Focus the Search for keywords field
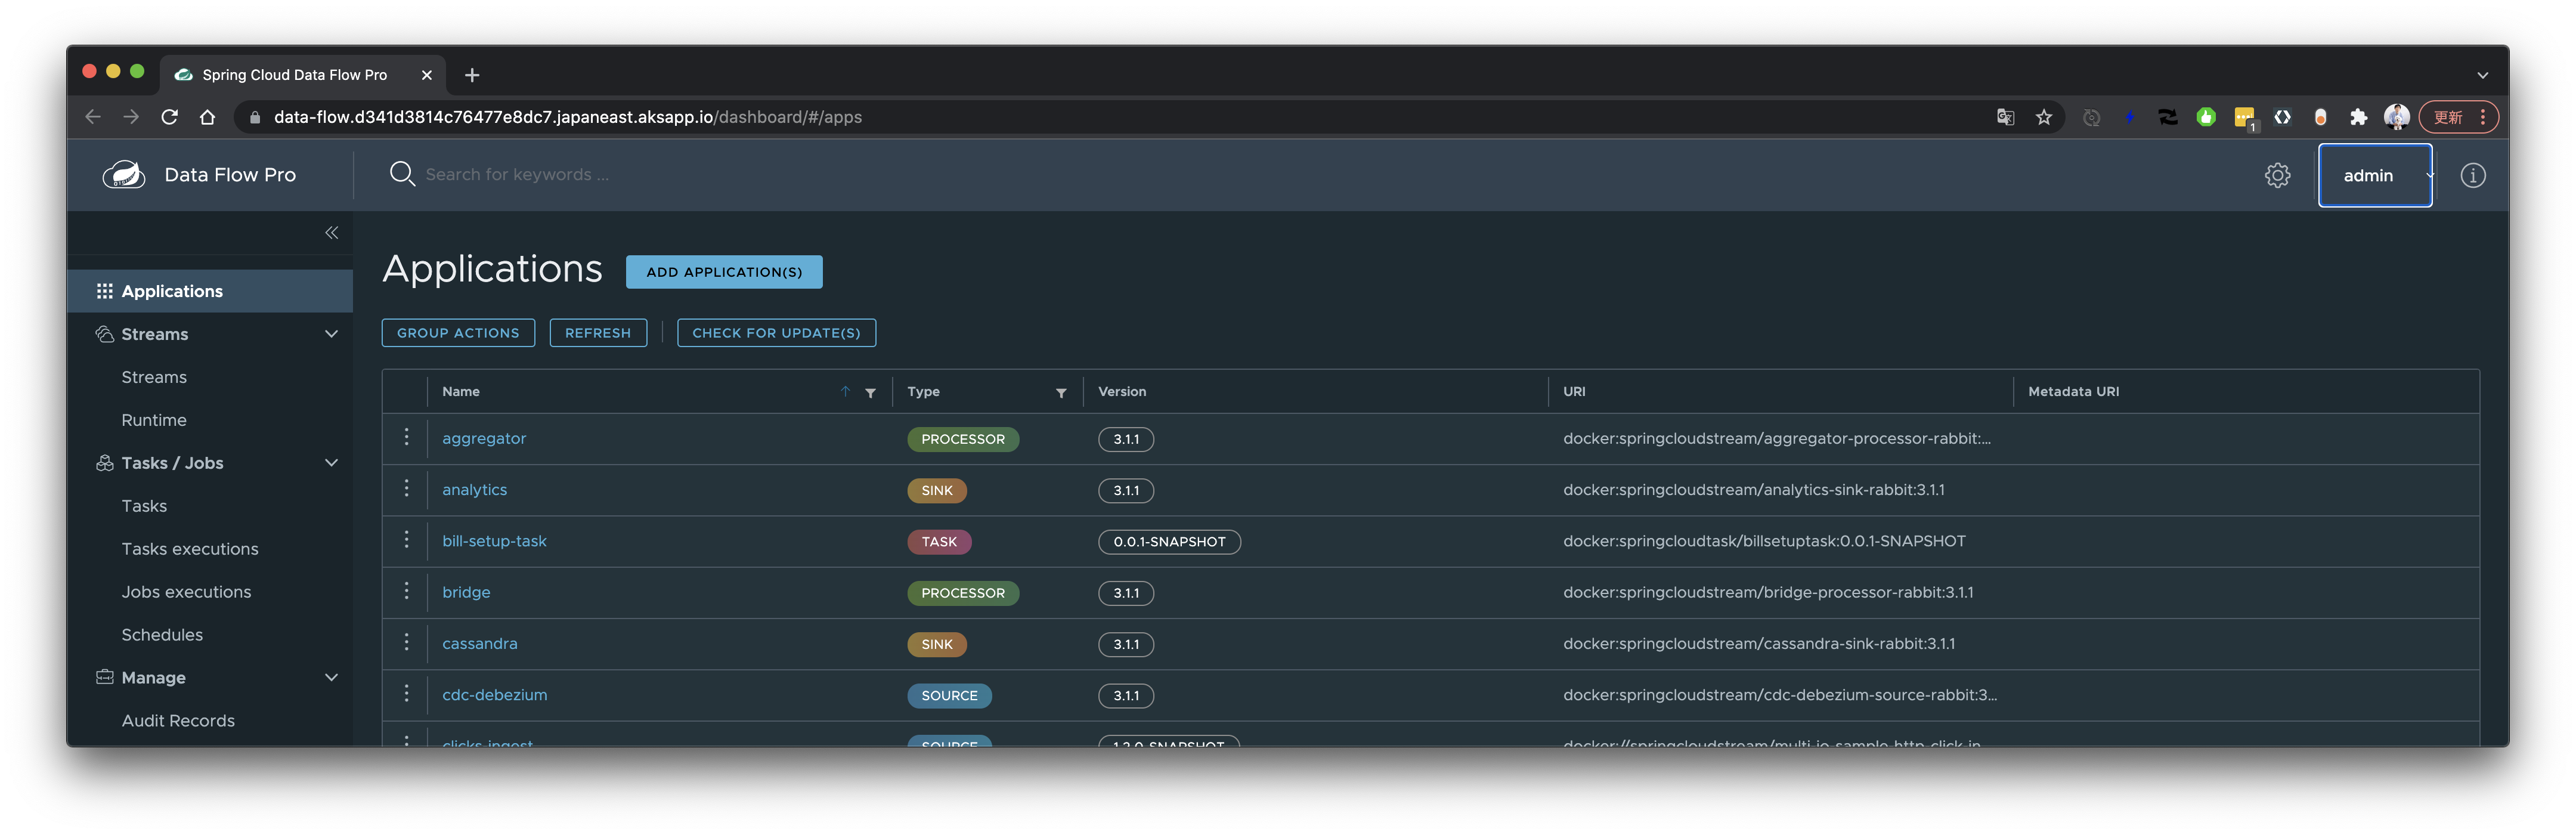 coord(516,175)
